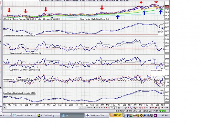Switch to the VT taskbar window

click(x=72, y=115)
